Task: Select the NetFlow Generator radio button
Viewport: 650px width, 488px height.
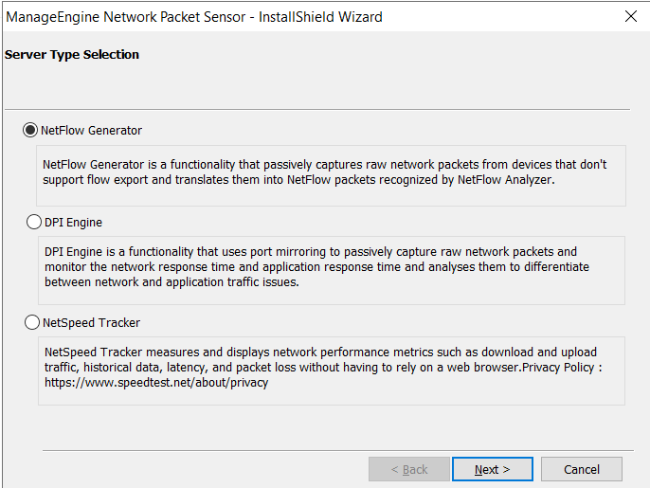Action: point(31,131)
